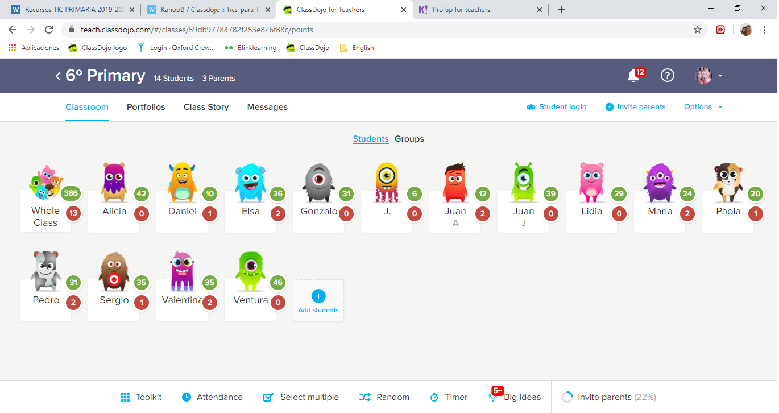Image resolution: width=779 pixels, height=413 pixels.
Task: Open the Login · Oxford Crew bookmark
Action: point(176,48)
